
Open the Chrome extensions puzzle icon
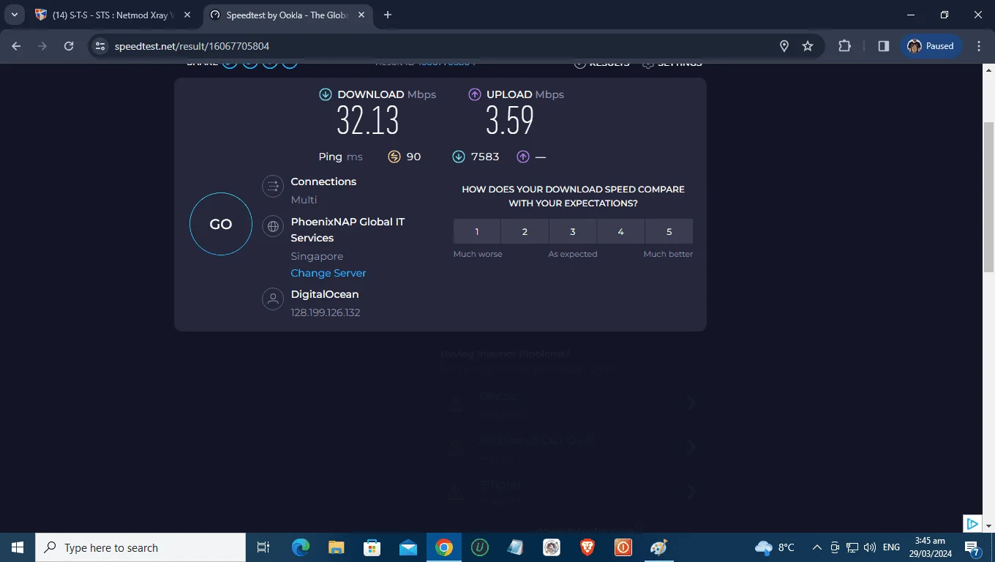click(x=844, y=46)
